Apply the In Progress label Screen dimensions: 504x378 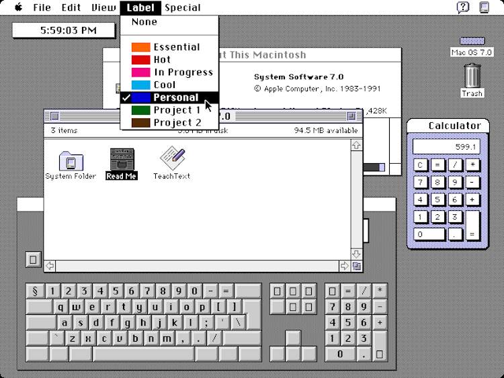169,73
